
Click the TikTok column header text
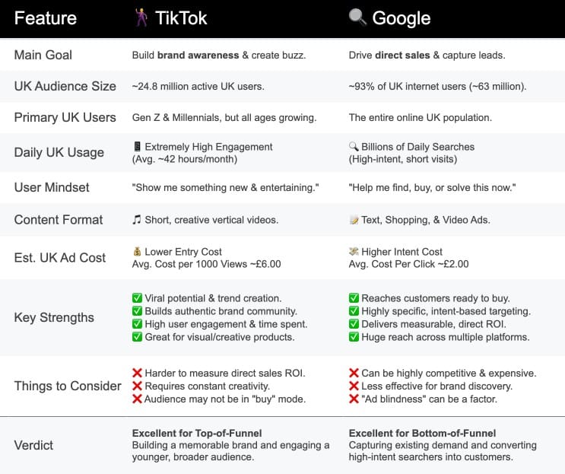pyautogui.click(x=183, y=18)
